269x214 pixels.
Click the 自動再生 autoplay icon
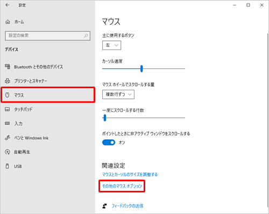coord(8,152)
